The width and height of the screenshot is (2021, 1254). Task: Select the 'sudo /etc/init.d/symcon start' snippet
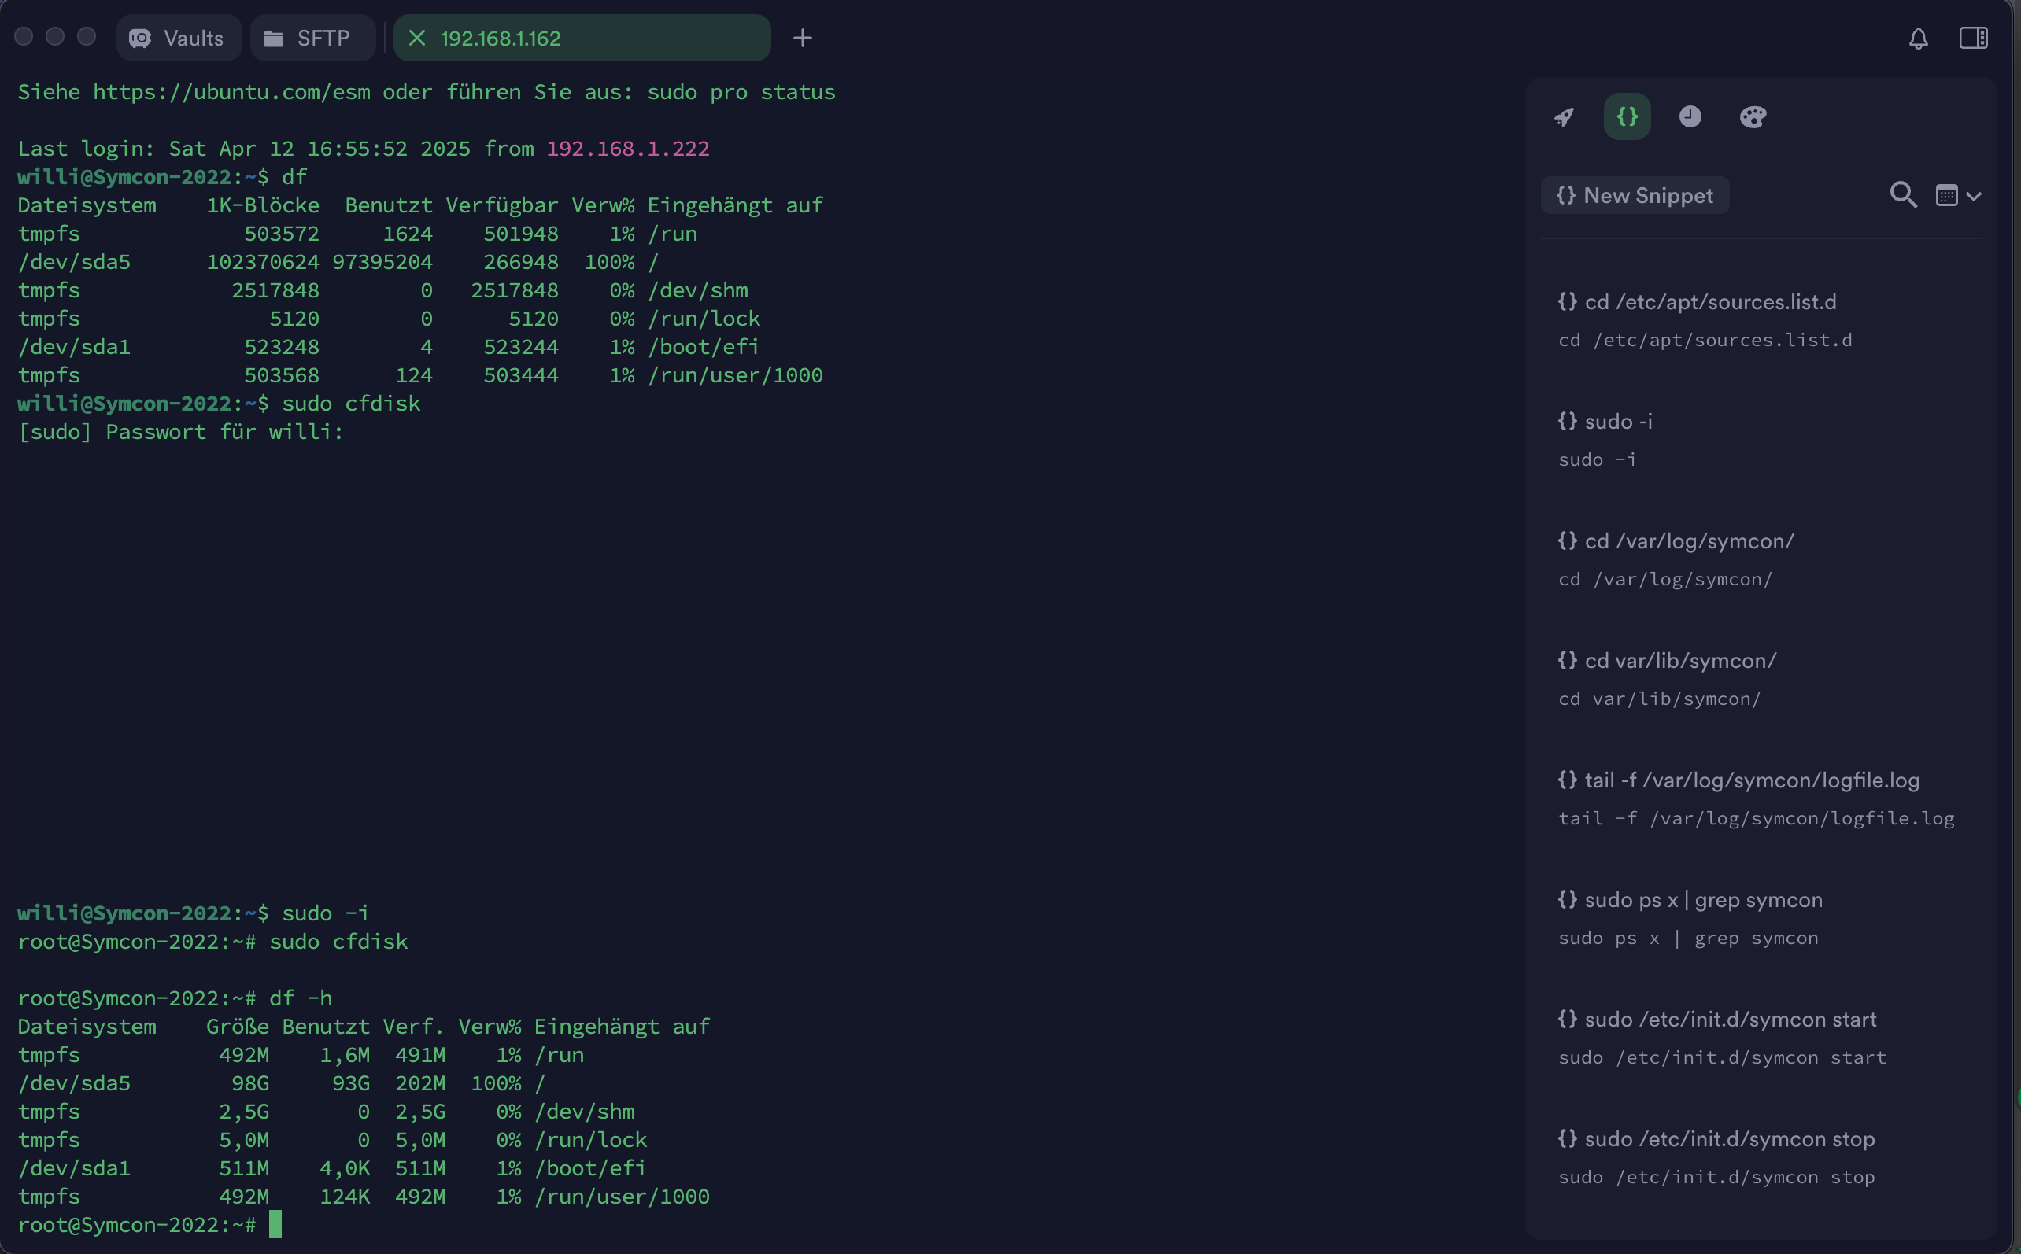point(1761,1038)
